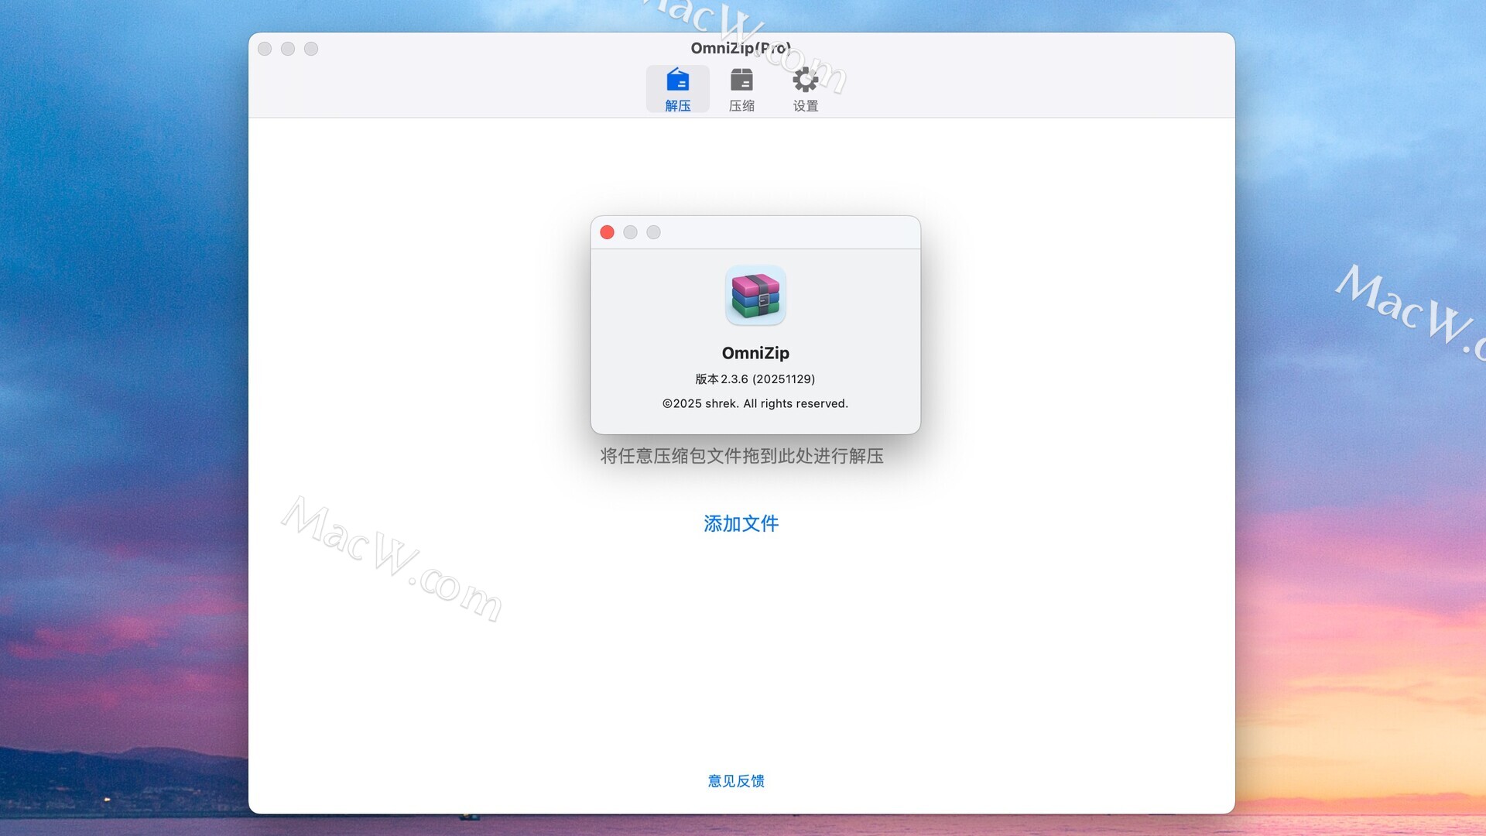
Task: Click the OmniZip(Pro) window title
Action: [740, 48]
